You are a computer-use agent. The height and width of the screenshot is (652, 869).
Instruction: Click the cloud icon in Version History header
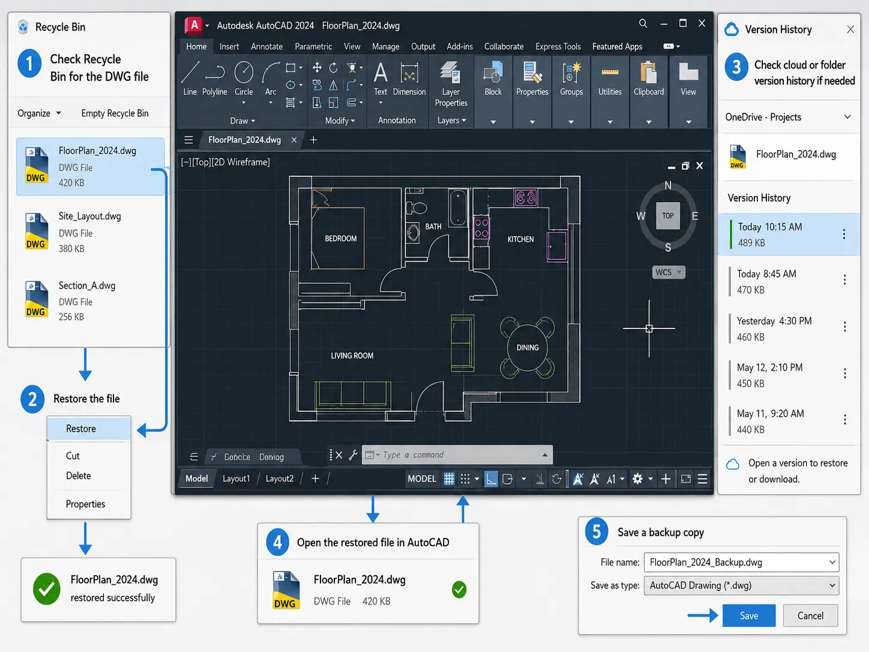click(732, 29)
